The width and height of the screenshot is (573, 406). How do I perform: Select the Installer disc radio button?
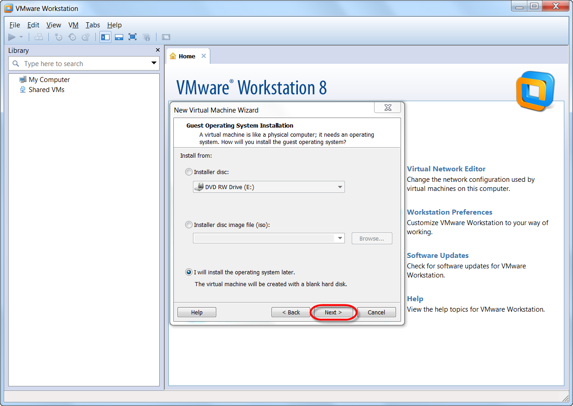[189, 172]
